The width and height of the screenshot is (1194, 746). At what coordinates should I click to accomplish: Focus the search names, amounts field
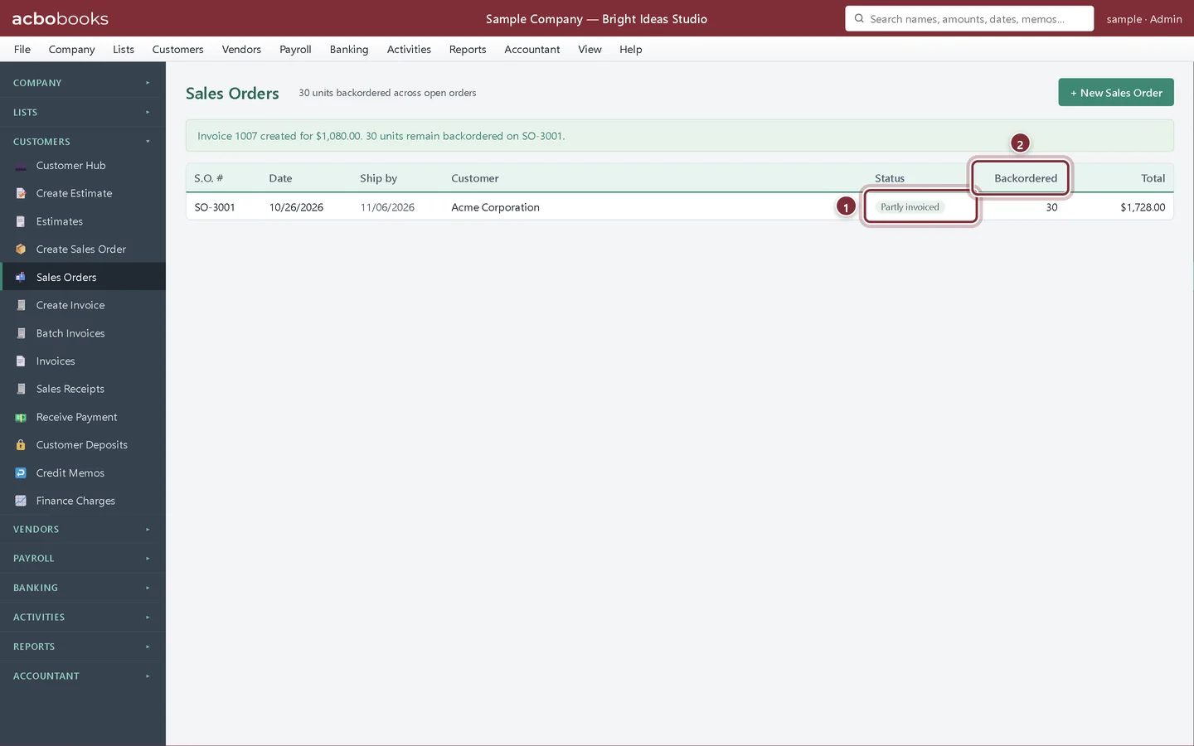pos(969,18)
